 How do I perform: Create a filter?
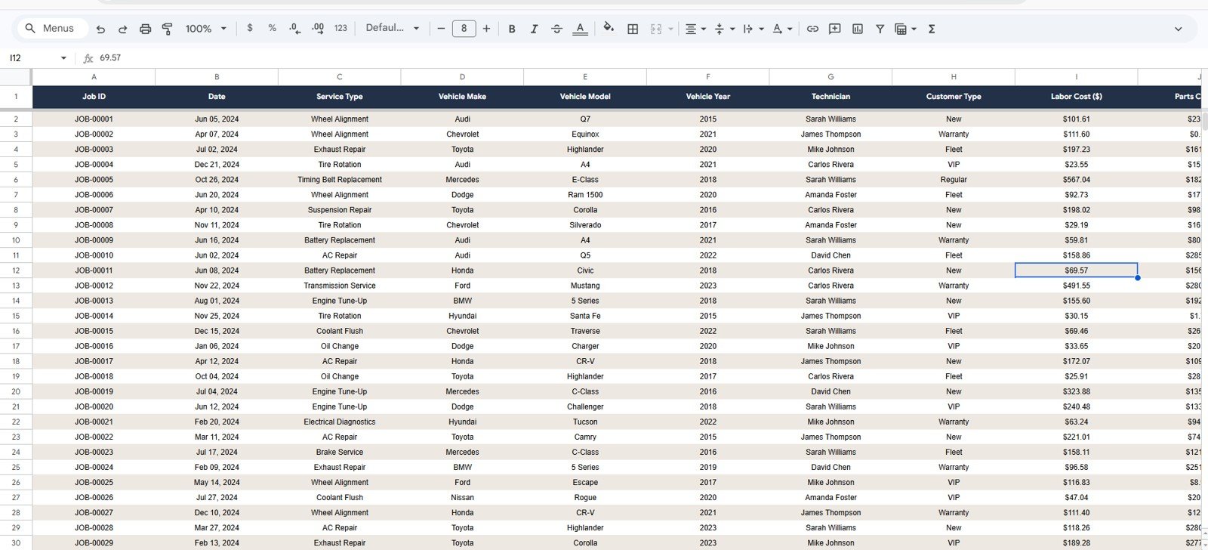880,29
